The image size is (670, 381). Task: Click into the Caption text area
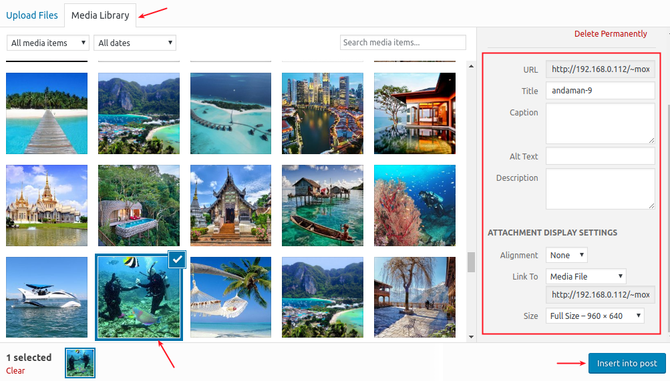(x=601, y=123)
